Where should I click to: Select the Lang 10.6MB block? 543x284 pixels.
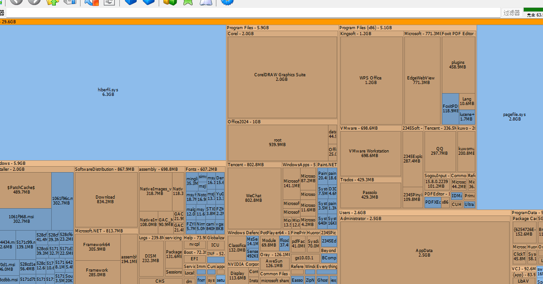pos(467,101)
